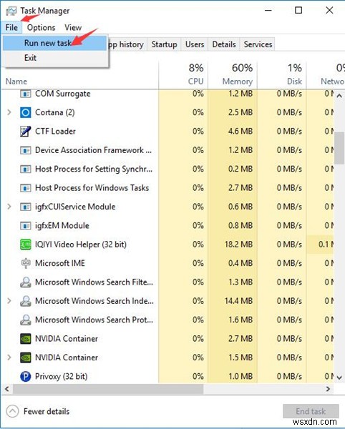345x429 pixels.
Task: Click the Task Manager title bar icon
Action: click(x=11, y=11)
